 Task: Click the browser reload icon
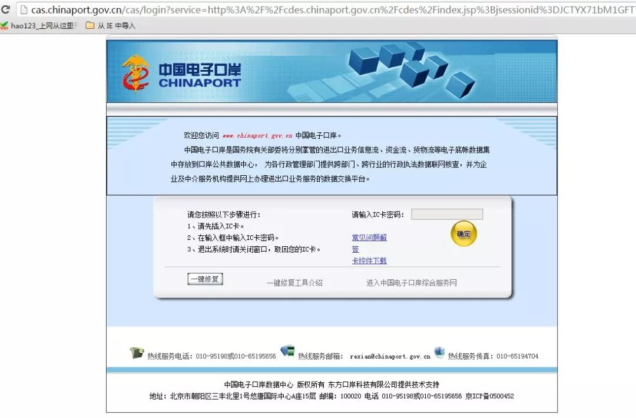(x=6, y=10)
